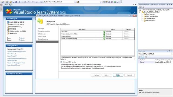Click the Categorized icon in Properties panel
This screenshot has width=173, height=97.
(x=139, y=57)
